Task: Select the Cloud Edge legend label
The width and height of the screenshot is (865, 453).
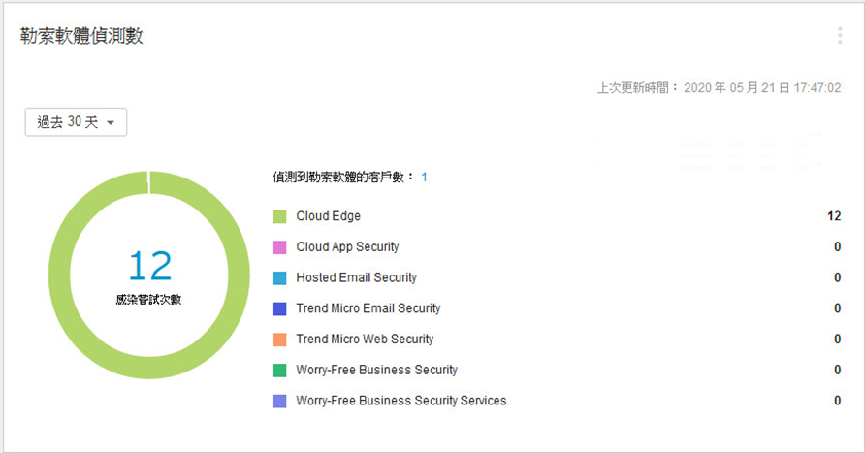Action: point(328,216)
